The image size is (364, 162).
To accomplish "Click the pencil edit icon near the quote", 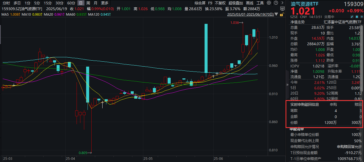I will (352, 16).
